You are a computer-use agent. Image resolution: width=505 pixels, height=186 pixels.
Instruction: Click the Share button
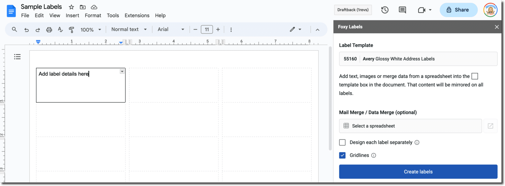(459, 10)
